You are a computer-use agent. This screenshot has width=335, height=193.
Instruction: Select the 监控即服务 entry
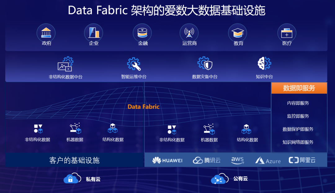(x=298, y=116)
